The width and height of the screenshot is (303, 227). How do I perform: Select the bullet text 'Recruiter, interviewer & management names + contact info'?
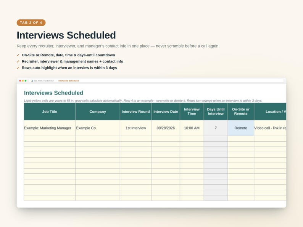[72, 62]
